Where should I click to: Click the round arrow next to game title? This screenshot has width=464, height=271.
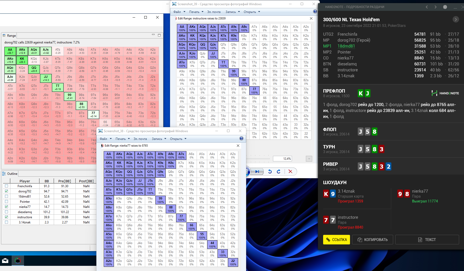tap(456, 19)
